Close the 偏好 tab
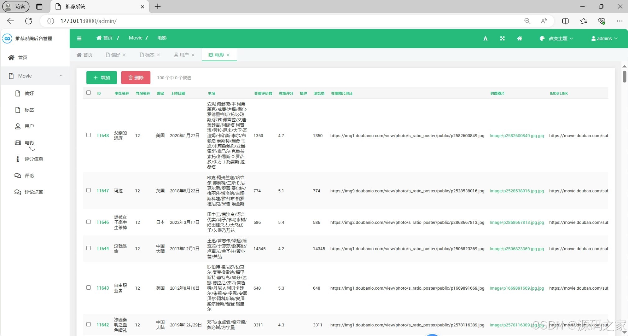 coord(124,55)
